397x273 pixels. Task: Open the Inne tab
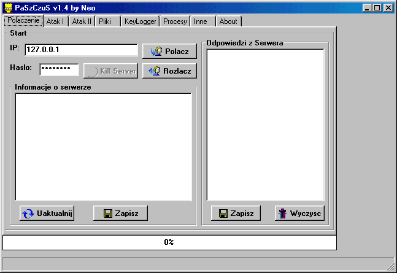point(201,21)
